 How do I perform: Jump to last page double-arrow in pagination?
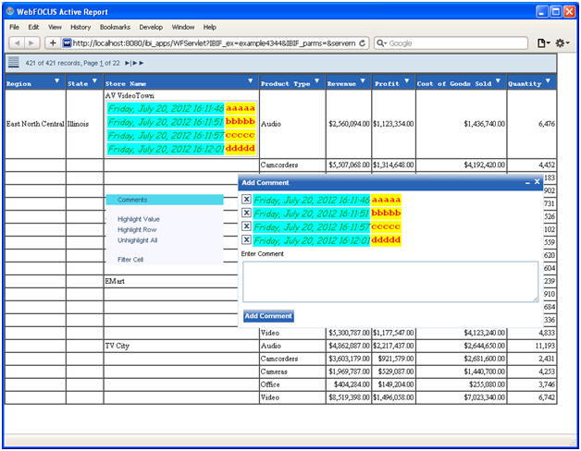click(139, 63)
